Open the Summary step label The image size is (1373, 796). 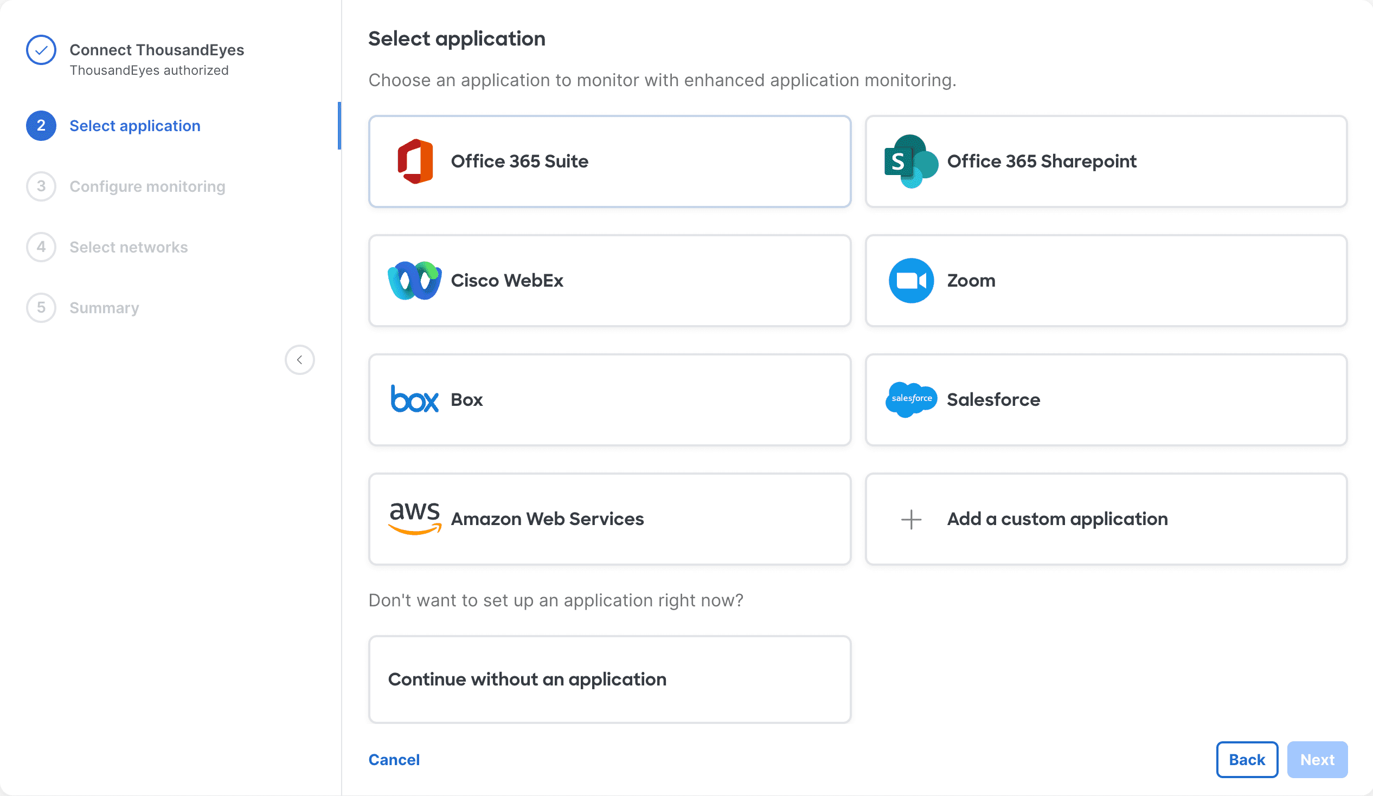tap(104, 308)
